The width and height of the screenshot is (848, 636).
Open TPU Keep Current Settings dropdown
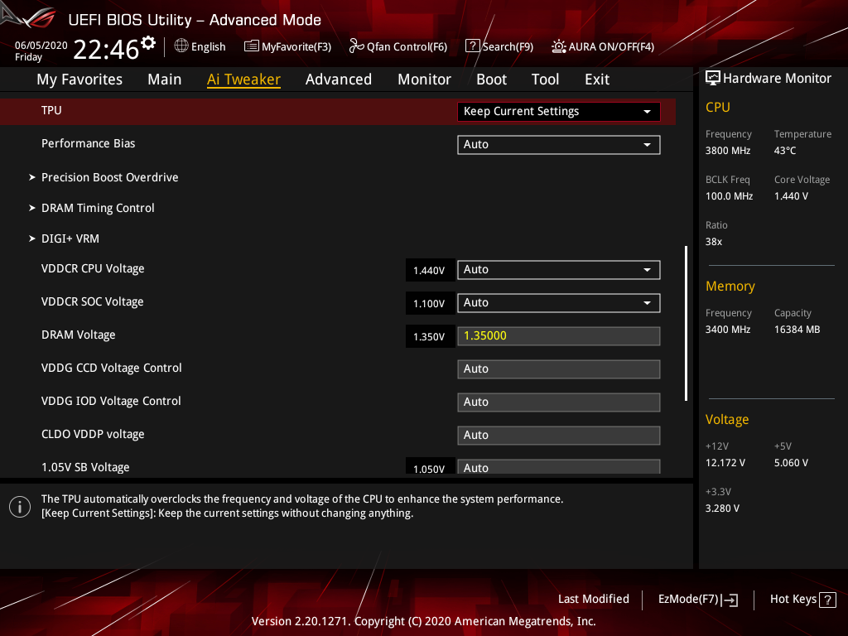pos(559,112)
